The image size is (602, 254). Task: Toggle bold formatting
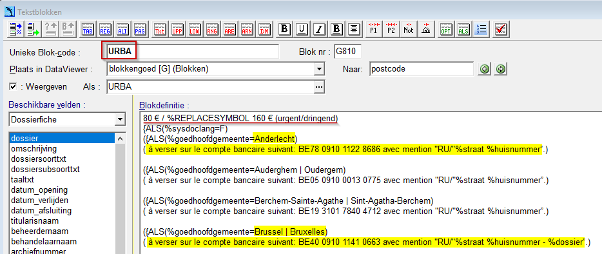[284, 29]
